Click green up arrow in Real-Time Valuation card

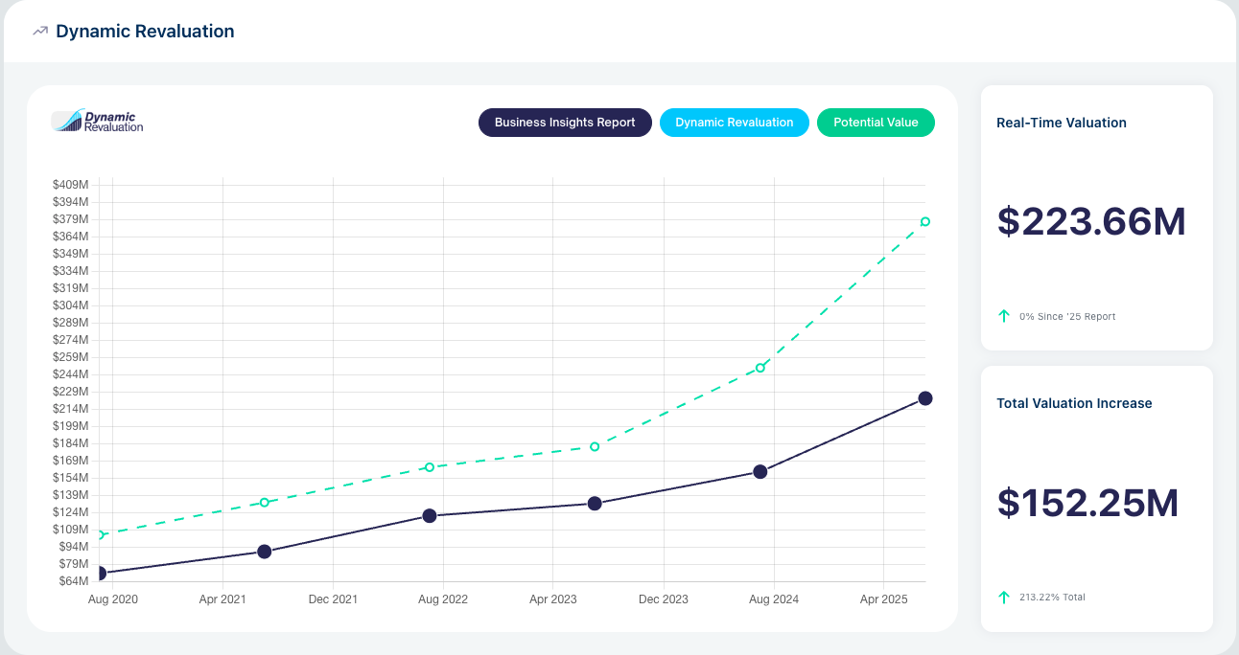click(x=1004, y=316)
